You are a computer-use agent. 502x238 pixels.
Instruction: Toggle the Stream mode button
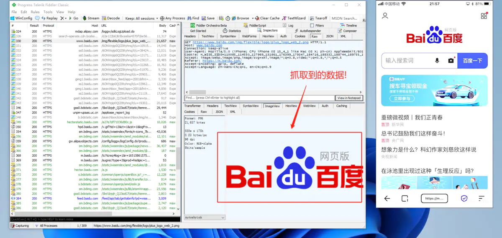pos(91,18)
